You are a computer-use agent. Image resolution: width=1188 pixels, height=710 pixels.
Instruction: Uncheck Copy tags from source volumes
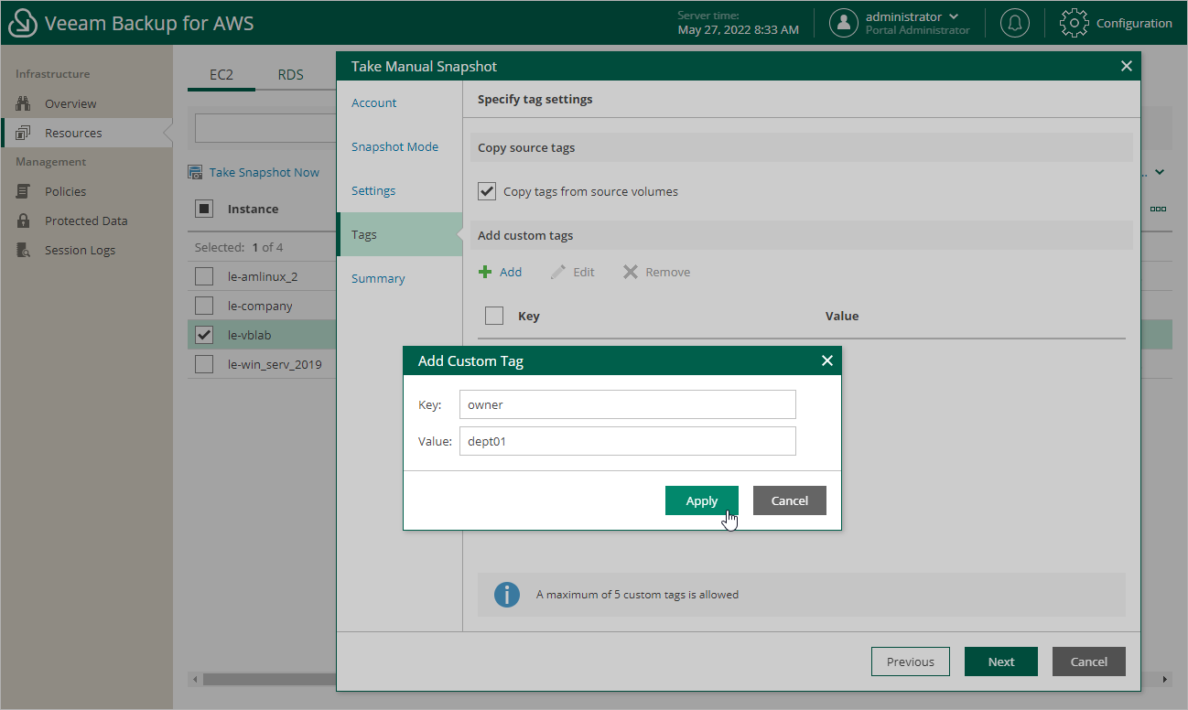pyautogui.click(x=487, y=191)
